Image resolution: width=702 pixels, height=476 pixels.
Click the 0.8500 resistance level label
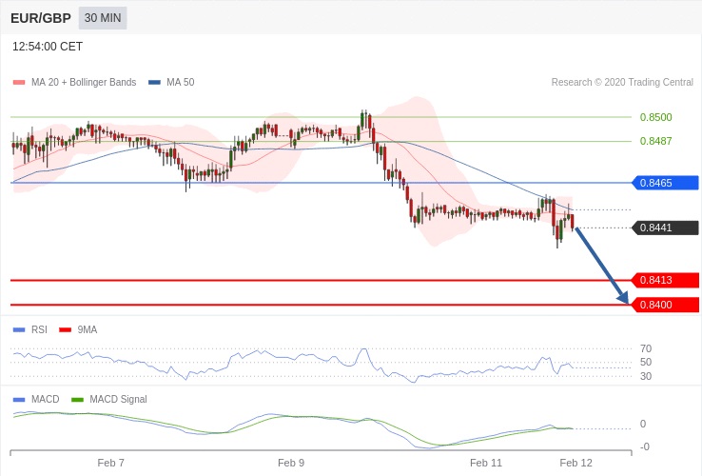pos(655,117)
